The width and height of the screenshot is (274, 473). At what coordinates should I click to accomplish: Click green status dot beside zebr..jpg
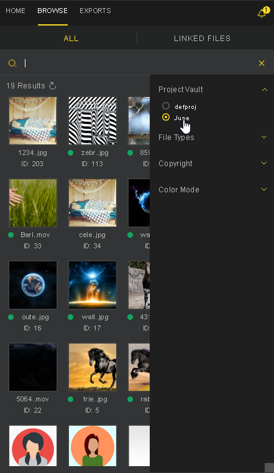(70, 153)
